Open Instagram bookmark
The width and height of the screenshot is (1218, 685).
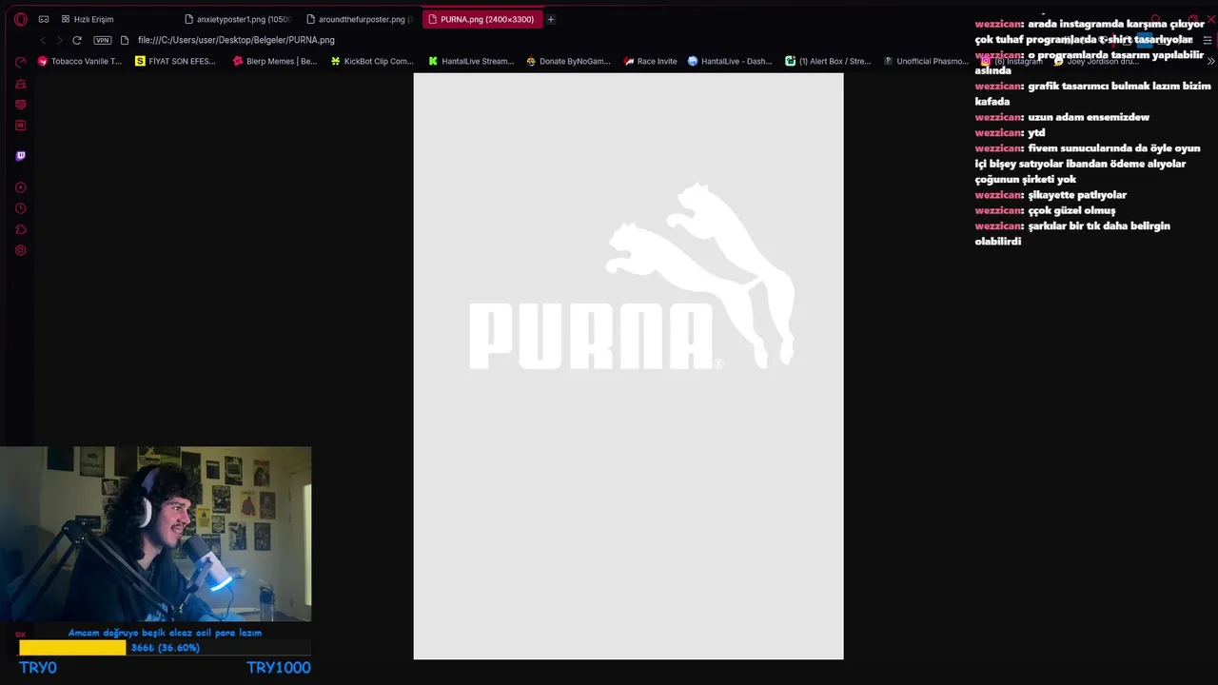[x=1012, y=61]
